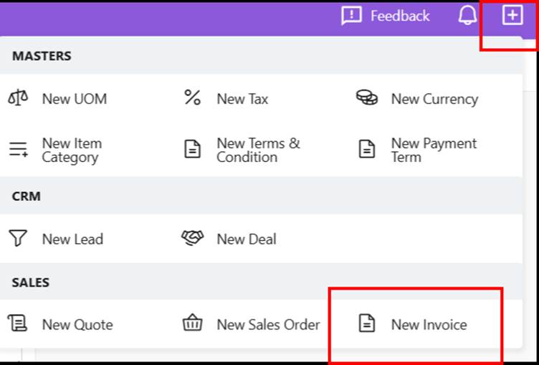Select New Terms & Condition
539x365 pixels.
click(258, 150)
